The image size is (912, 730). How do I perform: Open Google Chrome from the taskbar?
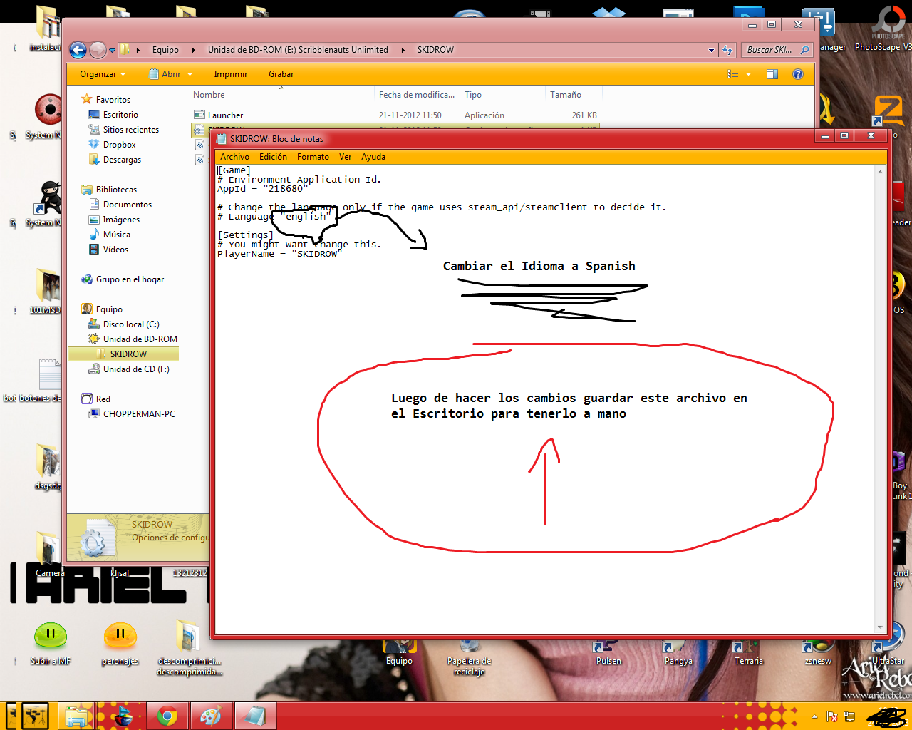click(x=167, y=716)
